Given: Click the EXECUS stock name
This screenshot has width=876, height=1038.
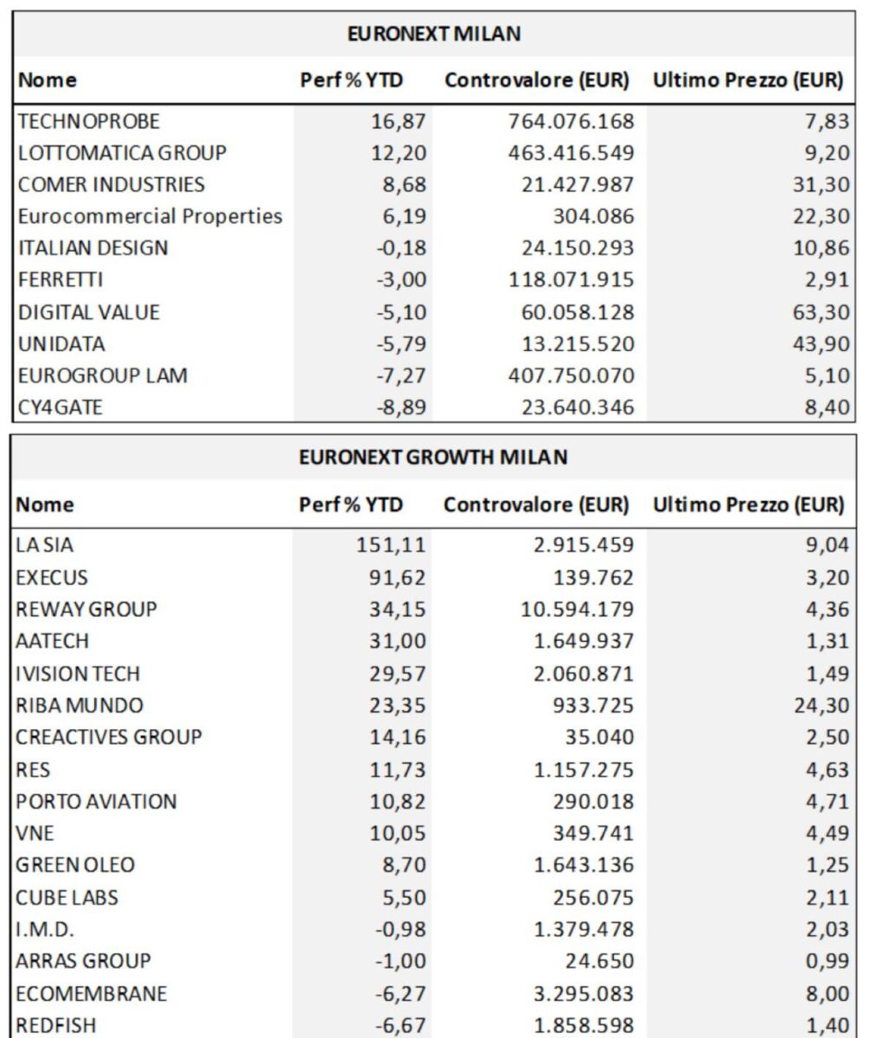Looking at the screenshot, I should coord(52,578).
